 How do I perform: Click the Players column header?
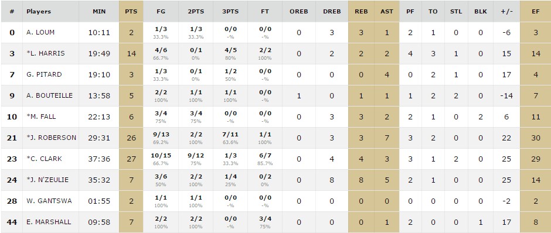click(x=39, y=11)
